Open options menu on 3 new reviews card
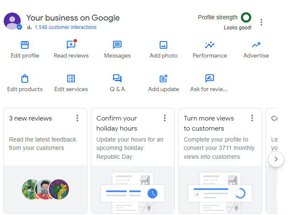 77,118
